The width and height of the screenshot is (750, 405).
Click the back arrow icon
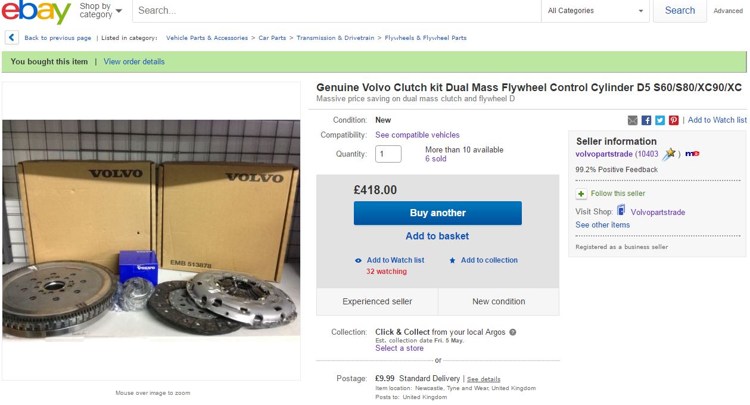point(12,38)
